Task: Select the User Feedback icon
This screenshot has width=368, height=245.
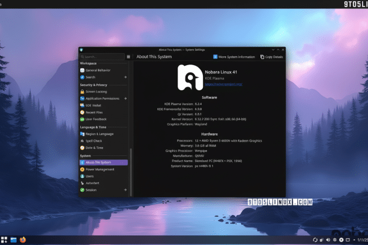Action: coord(82,119)
